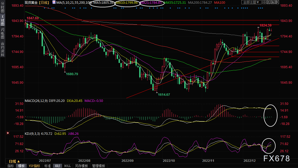Switch to the 标准 template
Screen dimensions: 298x168
(x=47, y=166)
